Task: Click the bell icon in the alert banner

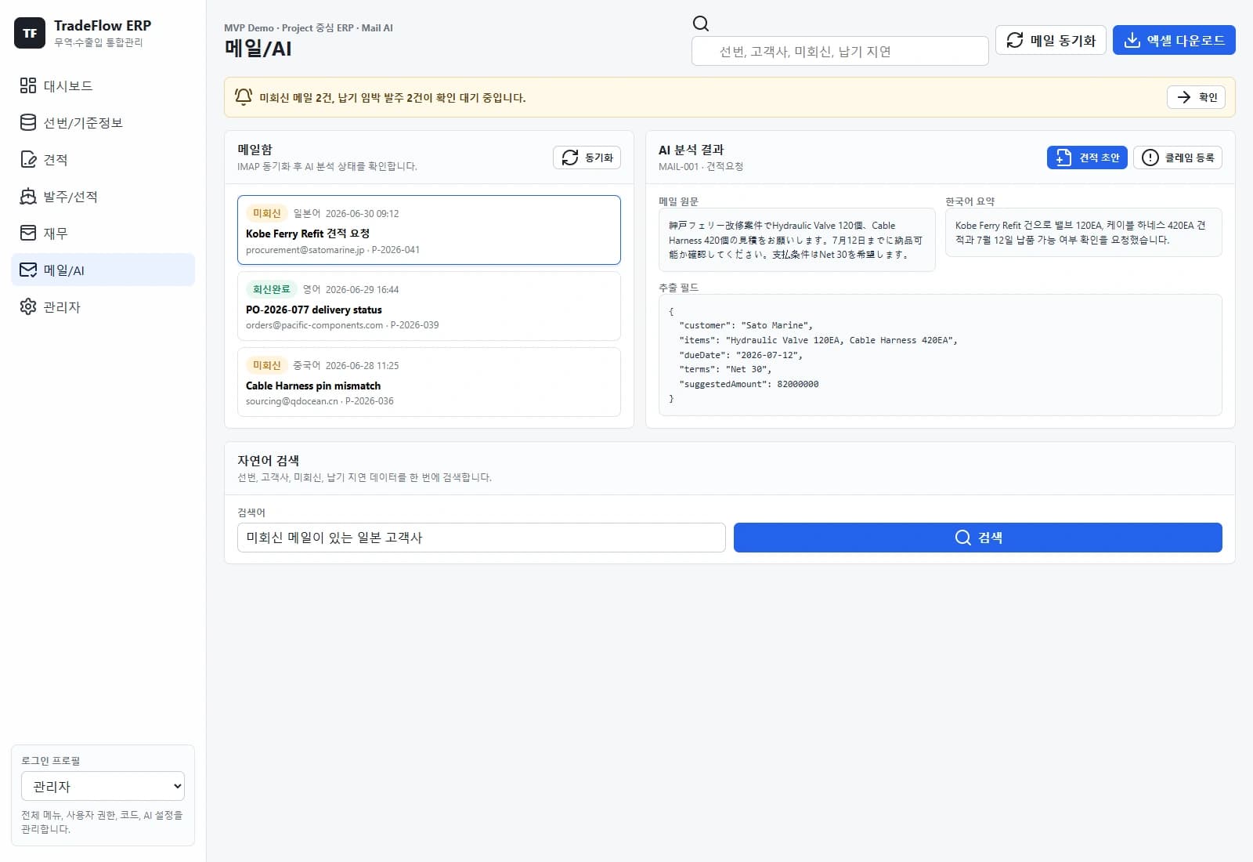Action: coord(244,96)
